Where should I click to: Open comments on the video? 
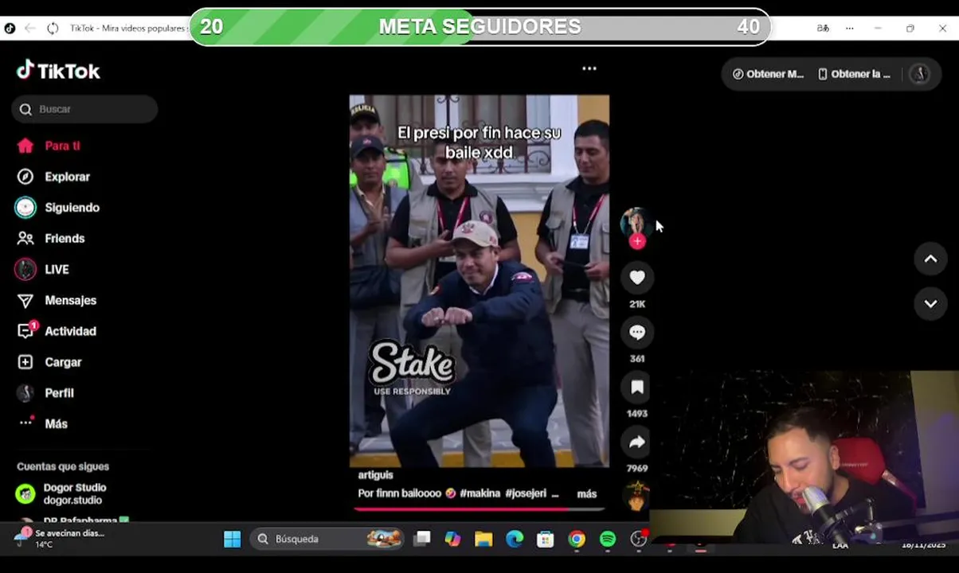[x=636, y=333]
